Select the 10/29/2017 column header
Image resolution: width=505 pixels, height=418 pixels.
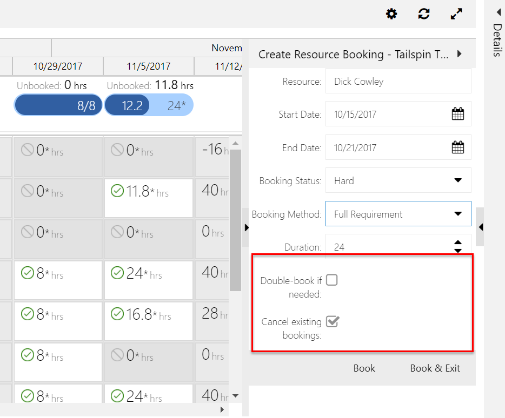tap(58, 66)
